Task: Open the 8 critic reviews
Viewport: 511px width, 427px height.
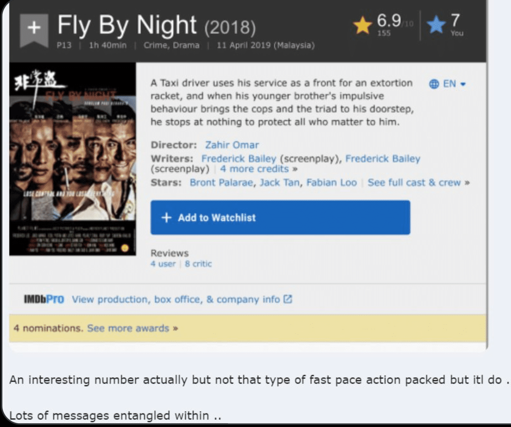Action: pyautogui.click(x=198, y=264)
